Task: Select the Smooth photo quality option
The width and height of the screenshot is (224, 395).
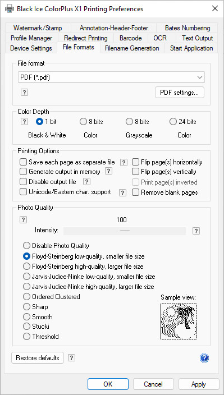Action: click(x=26, y=317)
